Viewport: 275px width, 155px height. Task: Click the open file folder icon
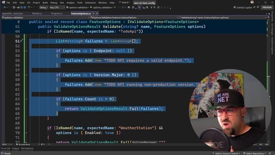pos(18,7)
